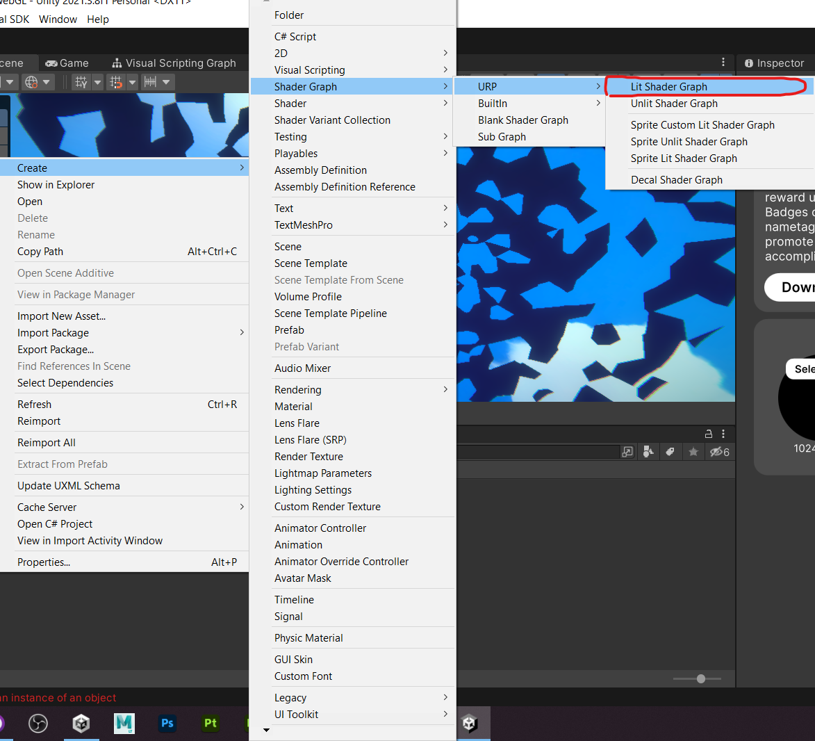Launch Maya LT from the taskbar
Screen dimensions: 815x741
pyautogui.click(x=124, y=723)
